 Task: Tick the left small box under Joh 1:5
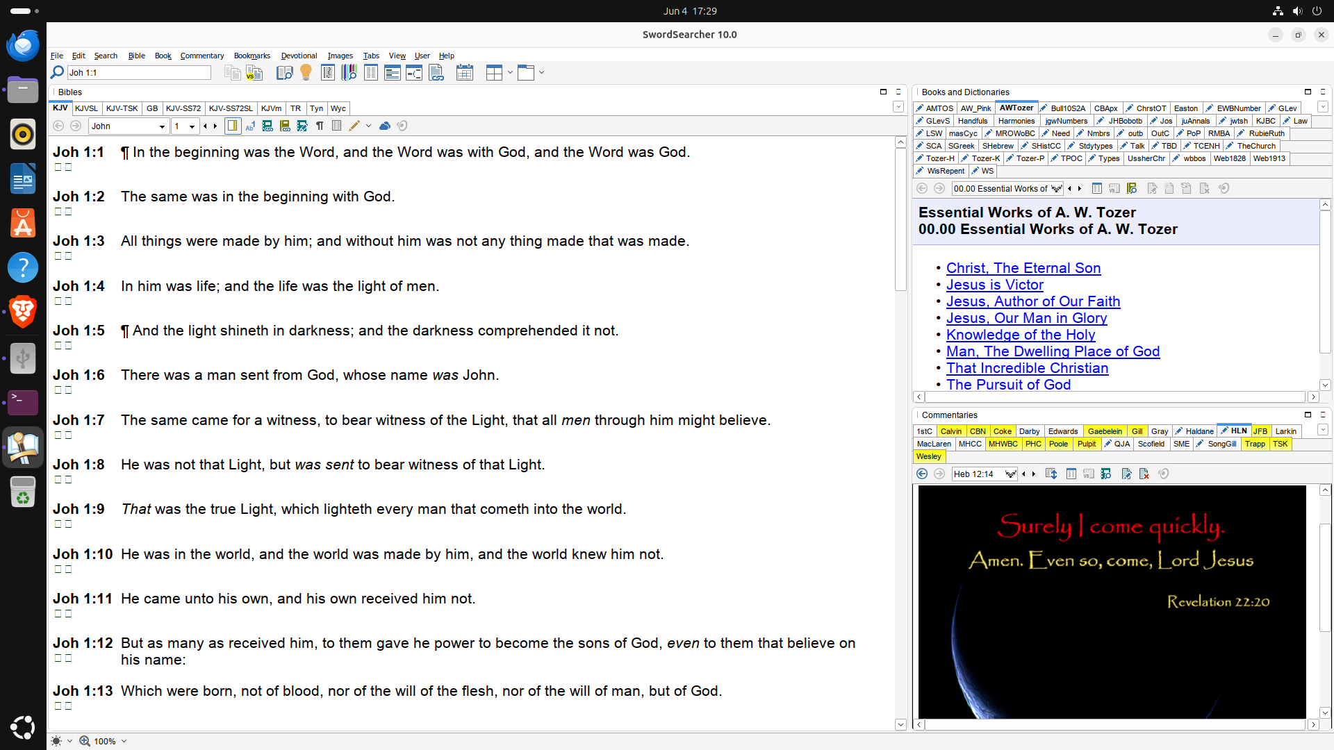pos(58,345)
